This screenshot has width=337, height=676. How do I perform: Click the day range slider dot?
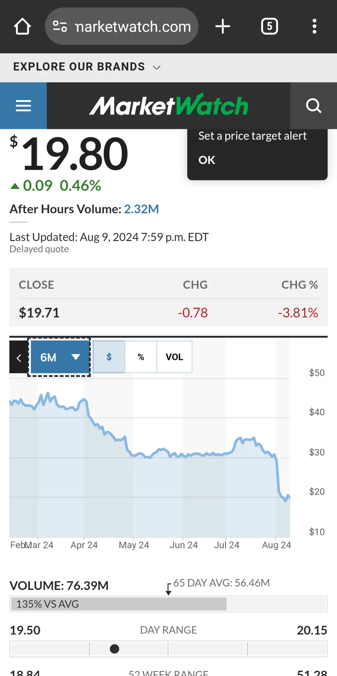point(115,649)
